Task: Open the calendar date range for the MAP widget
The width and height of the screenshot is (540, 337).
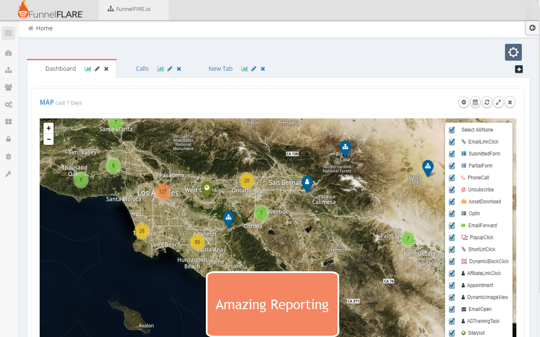Action: point(475,102)
